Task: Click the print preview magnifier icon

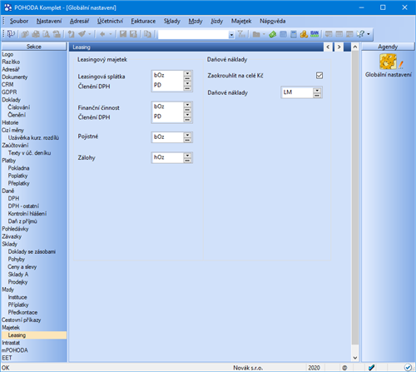Action: point(46,34)
